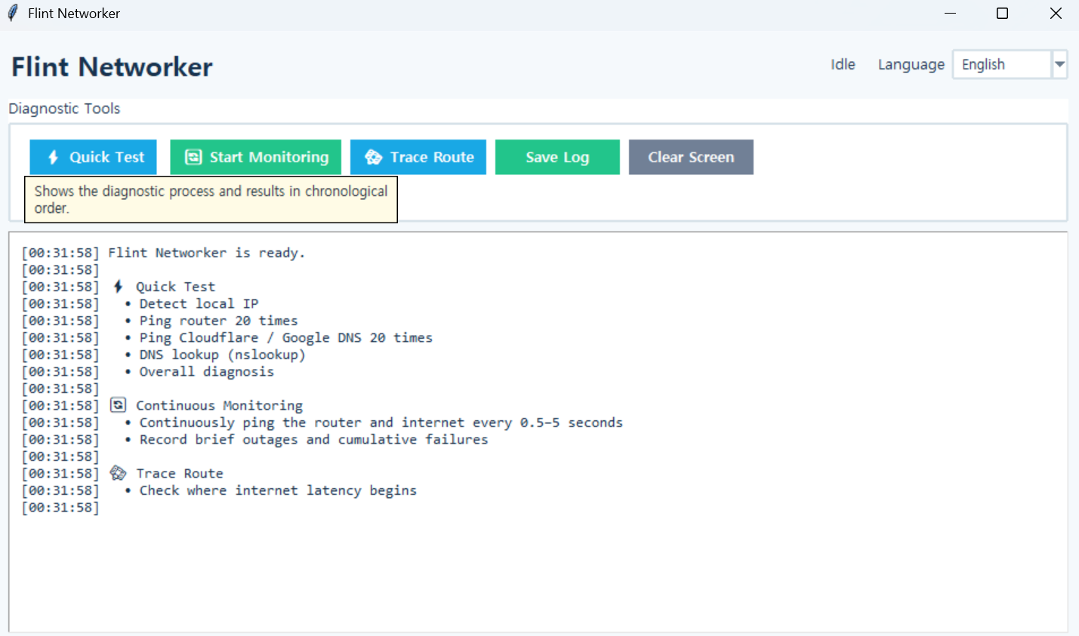Click the Start Monitoring button
1079x636 pixels.
click(256, 157)
